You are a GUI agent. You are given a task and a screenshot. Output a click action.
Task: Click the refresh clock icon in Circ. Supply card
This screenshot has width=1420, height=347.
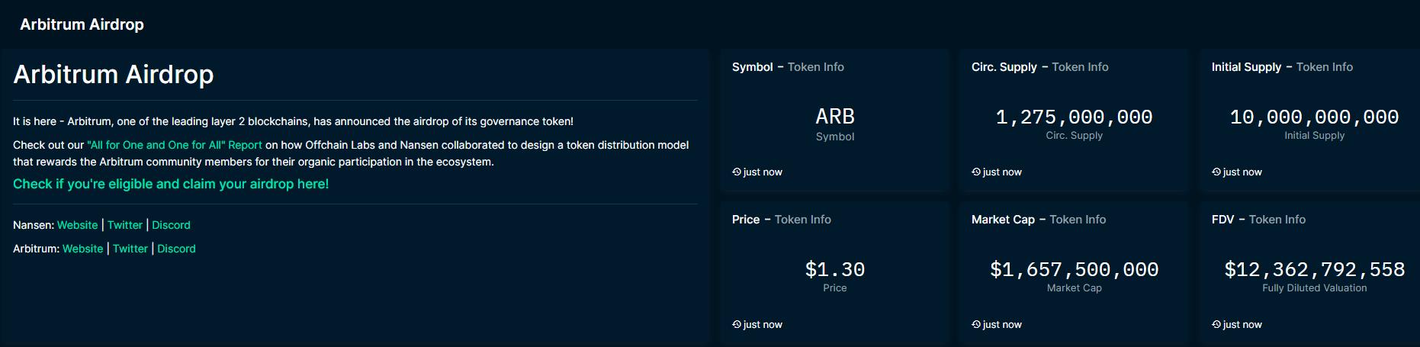click(976, 172)
